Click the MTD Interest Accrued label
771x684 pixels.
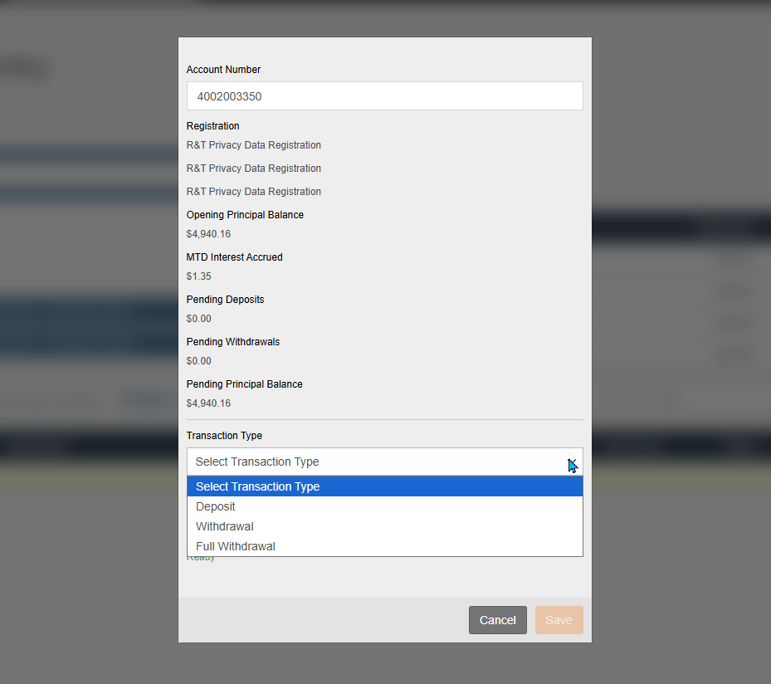coord(235,257)
